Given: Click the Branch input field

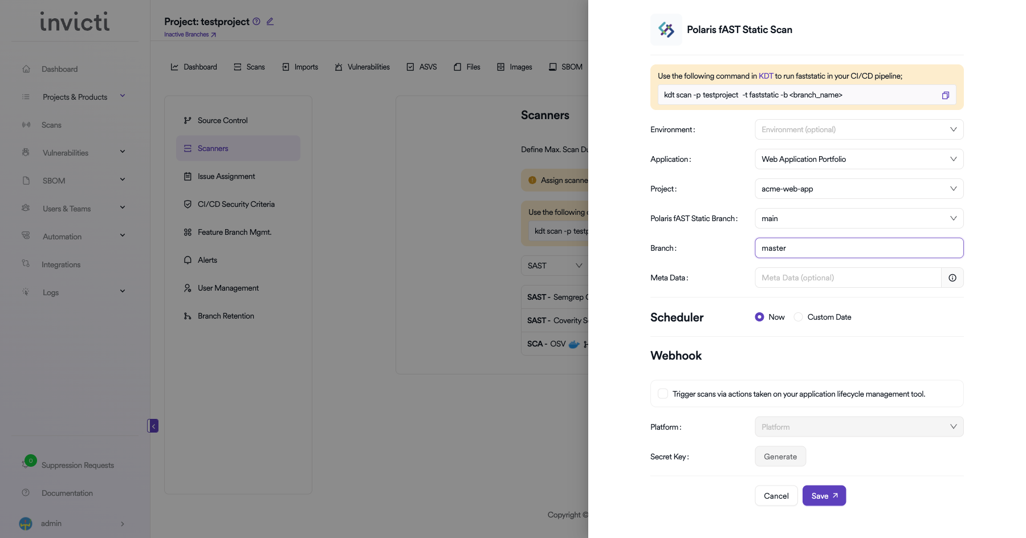Looking at the screenshot, I should (858, 248).
